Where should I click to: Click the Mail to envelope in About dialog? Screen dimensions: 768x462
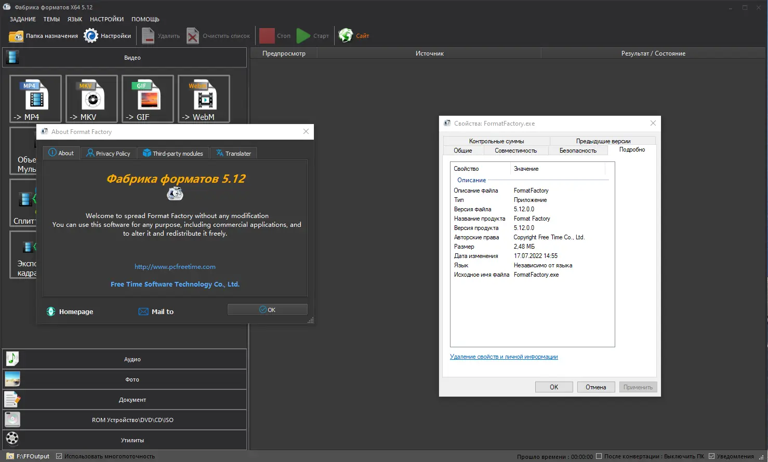pyautogui.click(x=156, y=311)
